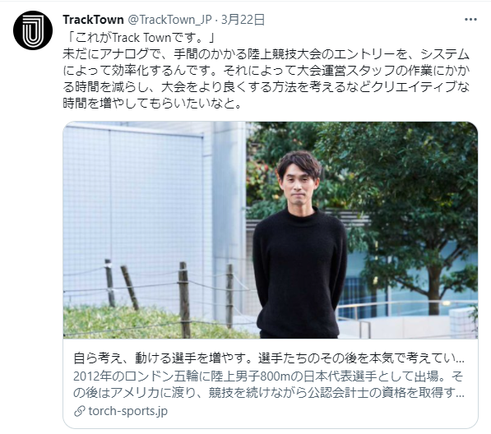
Task: Visit the @TrackTown_JP handle
Action: [x=169, y=20]
